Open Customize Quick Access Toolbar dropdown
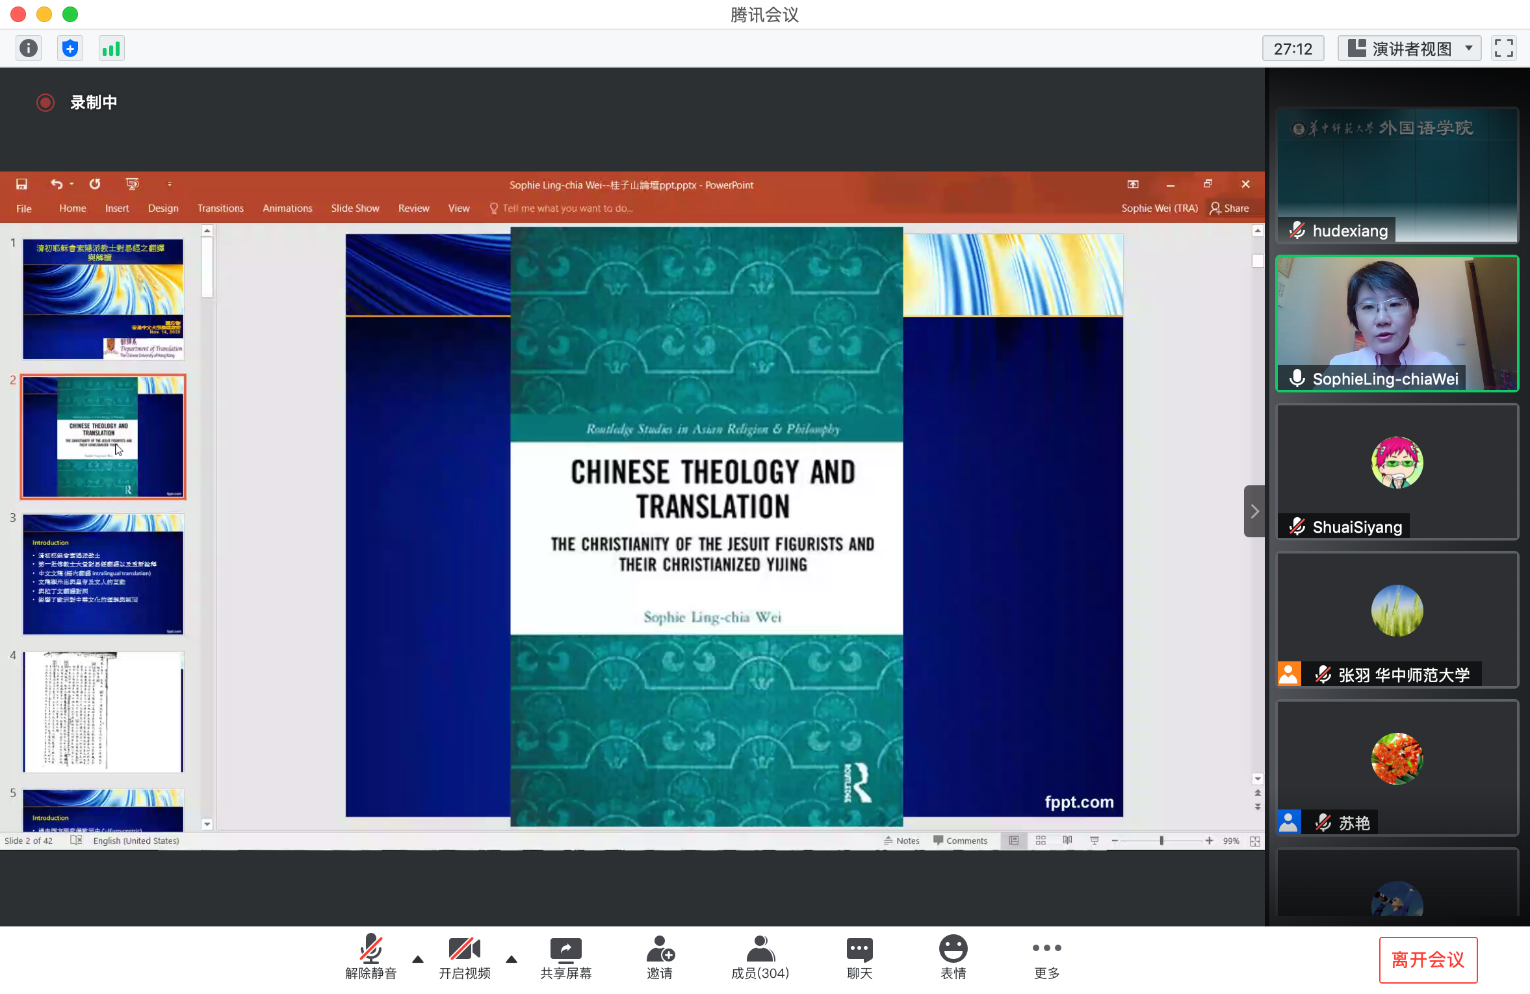 (x=170, y=185)
